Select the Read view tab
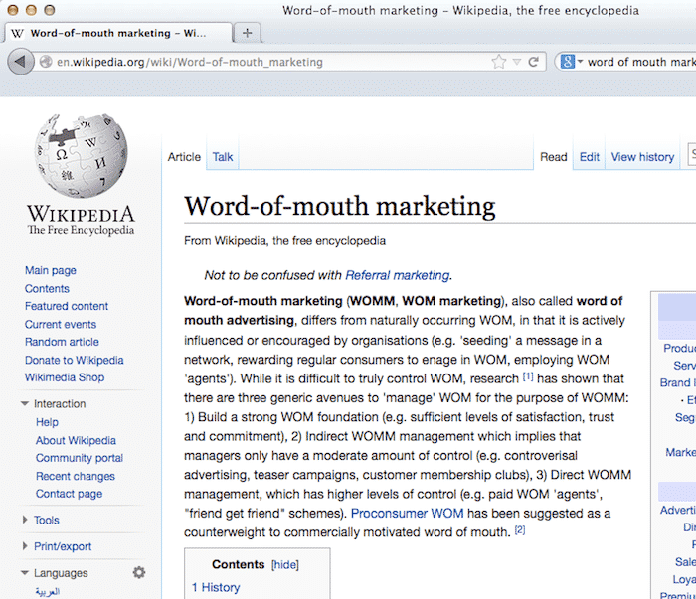Screen dimensions: 696x599 553,157
